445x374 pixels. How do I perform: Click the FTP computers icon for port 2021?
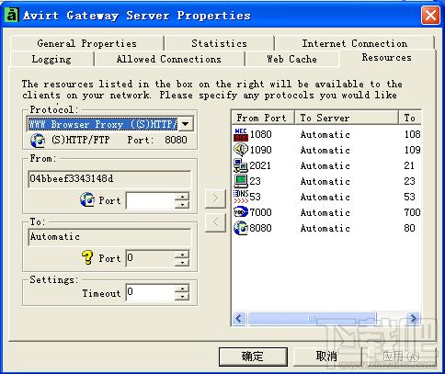(x=241, y=165)
